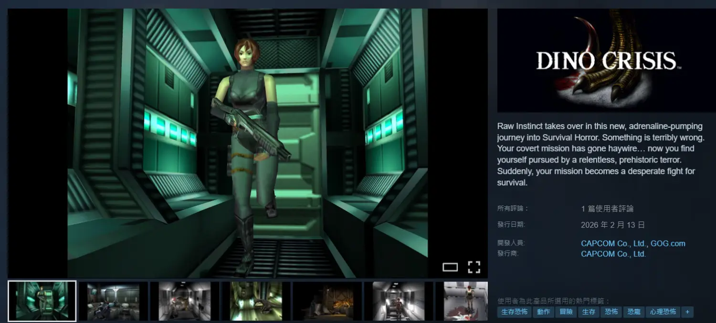Image resolution: width=716 pixels, height=323 pixels.
Task: Click the main Regina screenshot image
Action: click(247, 143)
